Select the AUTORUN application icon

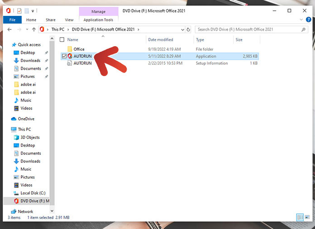[x=70, y=56]
